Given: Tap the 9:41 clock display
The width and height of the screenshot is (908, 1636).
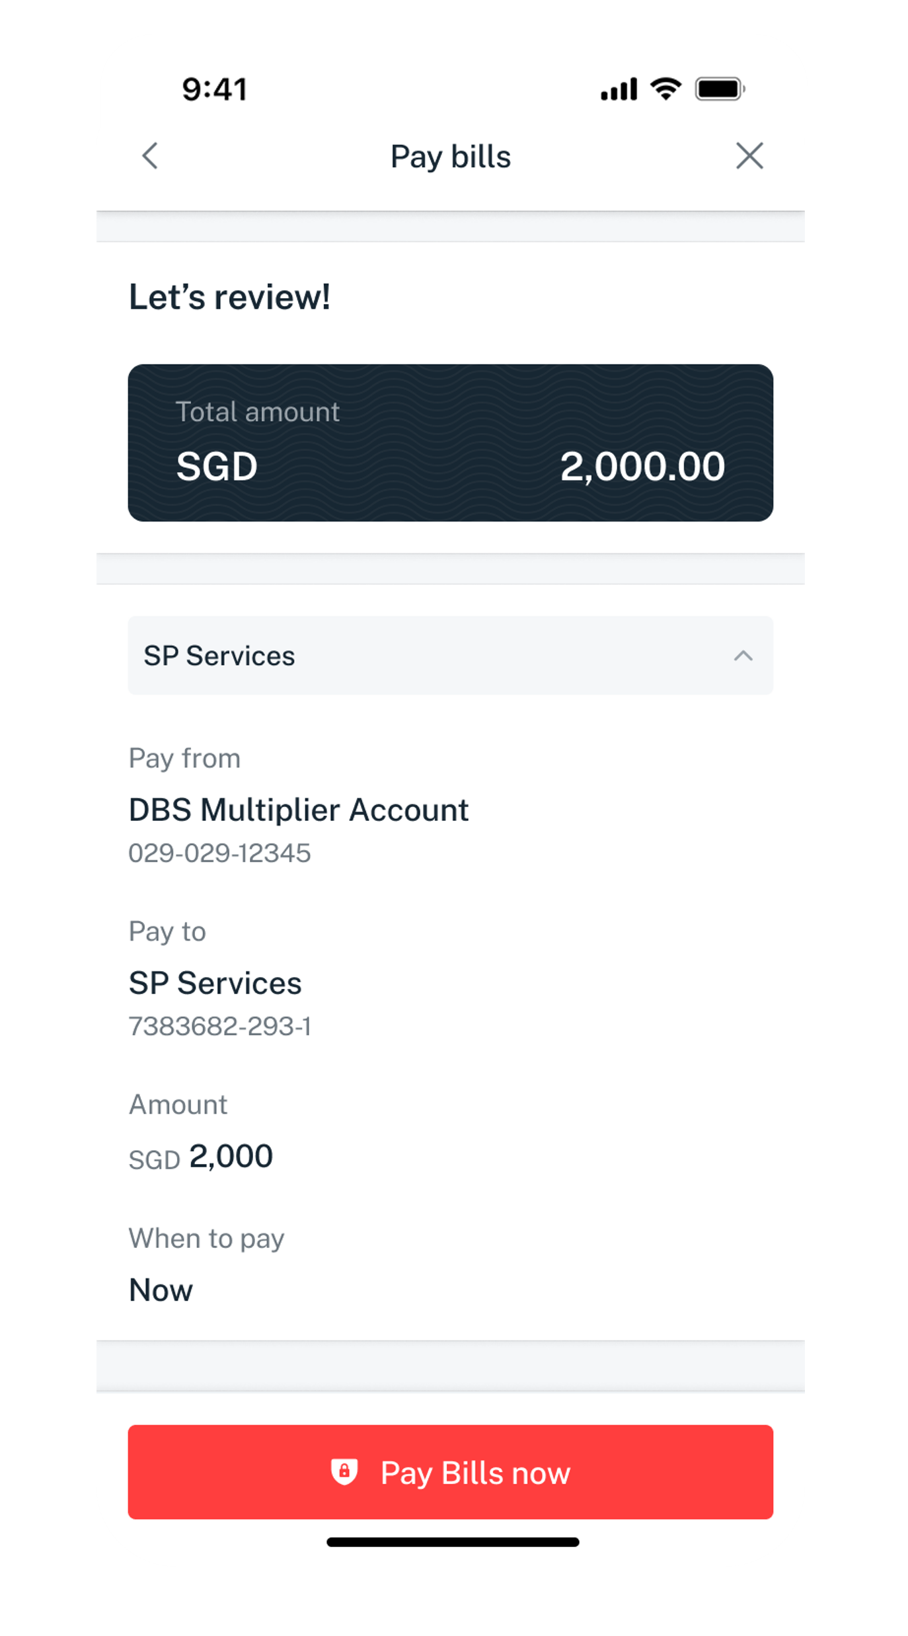Looking at the screenshot, I should click(x=215, y=89).
